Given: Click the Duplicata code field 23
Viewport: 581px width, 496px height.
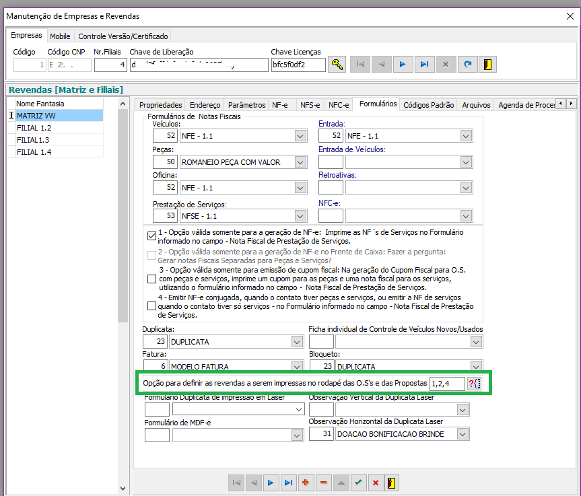Looking at the screenshot, I should tap(155, 341).
